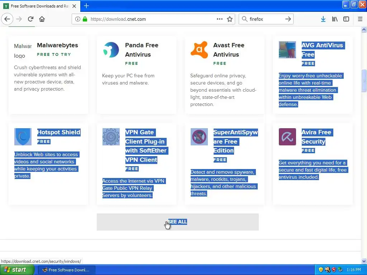Click the Avast Free Antivirus orange logo

(199, 50)
